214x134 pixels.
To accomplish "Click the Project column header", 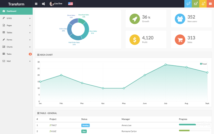I will coord(53,119).
